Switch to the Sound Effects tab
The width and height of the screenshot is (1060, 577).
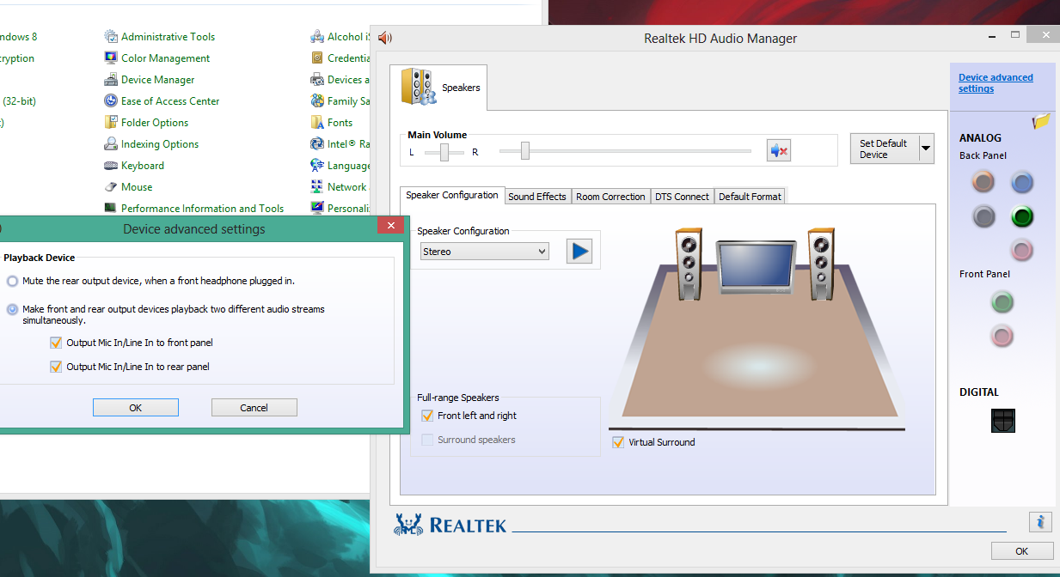tap(537, 197)
